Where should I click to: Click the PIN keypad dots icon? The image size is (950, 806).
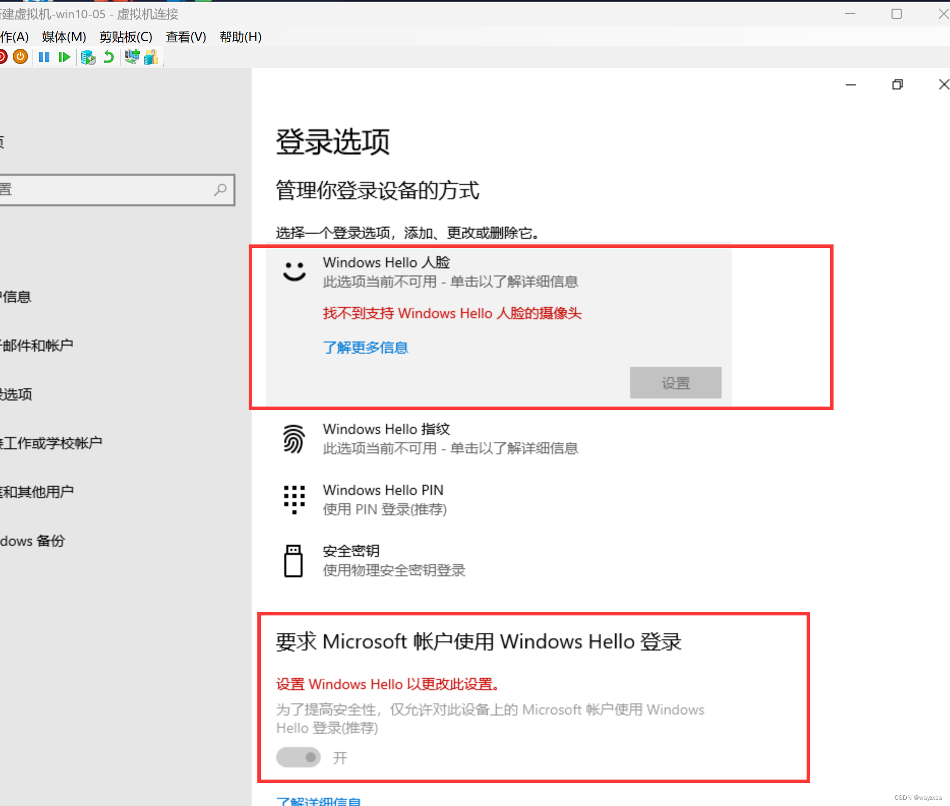tap(294, 500)
